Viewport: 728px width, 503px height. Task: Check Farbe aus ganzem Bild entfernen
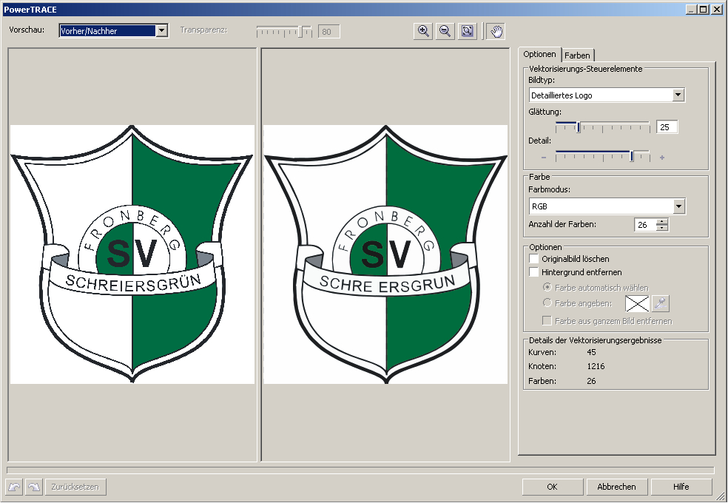pos(547,320)
